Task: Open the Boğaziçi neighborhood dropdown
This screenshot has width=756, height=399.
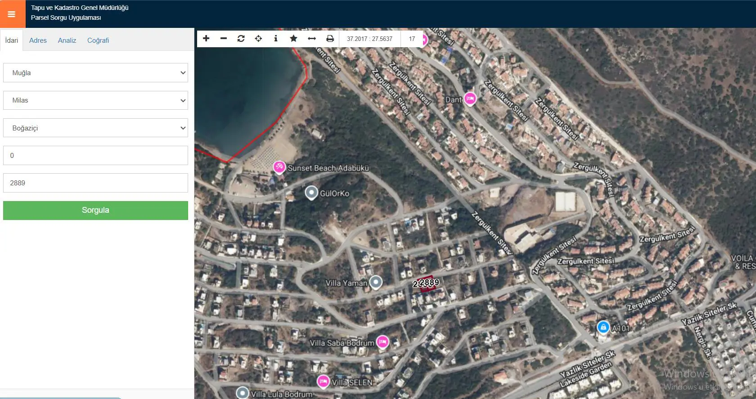Action: [95, 128]
